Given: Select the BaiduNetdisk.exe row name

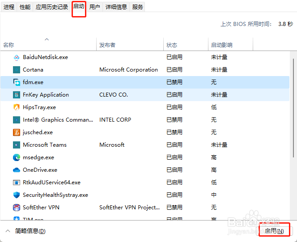Looking at the screenshot, I should 46,57.
